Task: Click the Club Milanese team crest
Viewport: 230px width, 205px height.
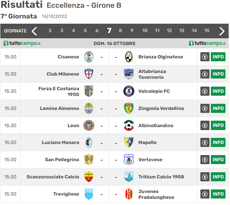Action: pos(89,74)
